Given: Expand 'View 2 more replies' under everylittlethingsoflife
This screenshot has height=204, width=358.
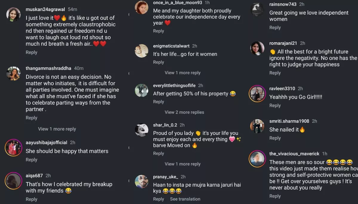Looking at the screenshot, I should coord(184,112).
